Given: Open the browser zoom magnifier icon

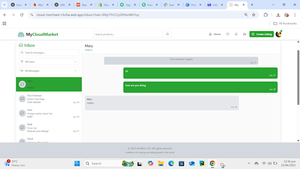Looking at the screenshot, I should tap(246, 15).
